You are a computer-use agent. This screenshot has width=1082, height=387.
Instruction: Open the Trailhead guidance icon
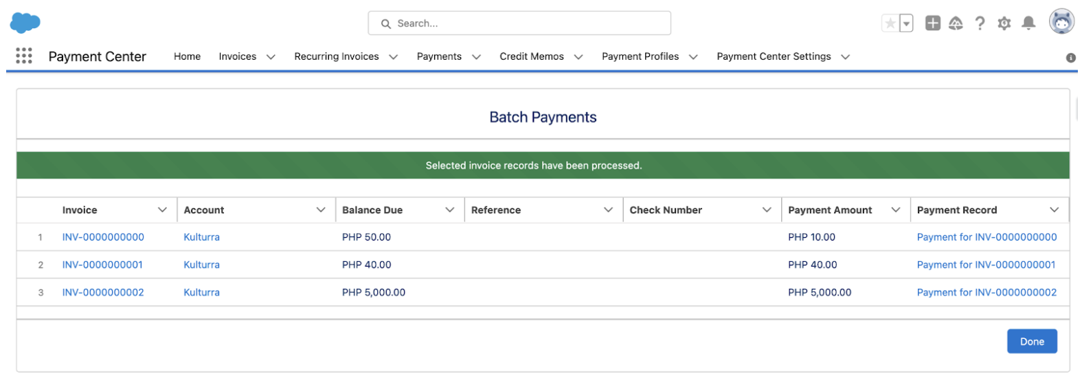[x=956, y=23]
